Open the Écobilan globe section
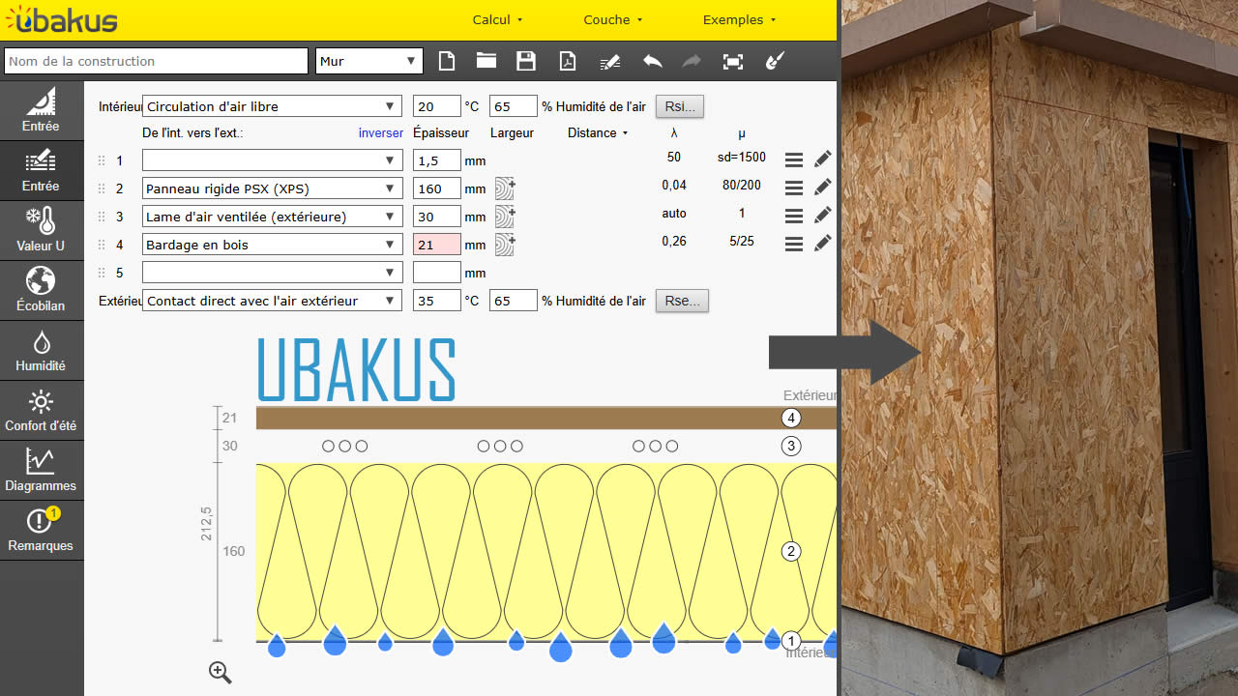Viewport: 1238px width, 696px height. pyautogui.click(x=41, y=291)
